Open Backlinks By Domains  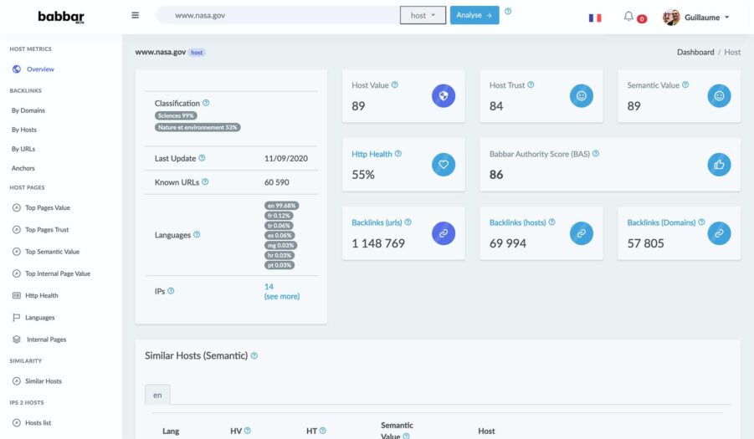[x=28, y=110]
